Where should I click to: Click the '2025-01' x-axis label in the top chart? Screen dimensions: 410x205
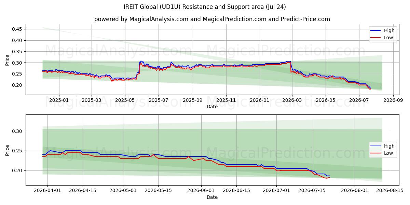[x=59, y=100]
